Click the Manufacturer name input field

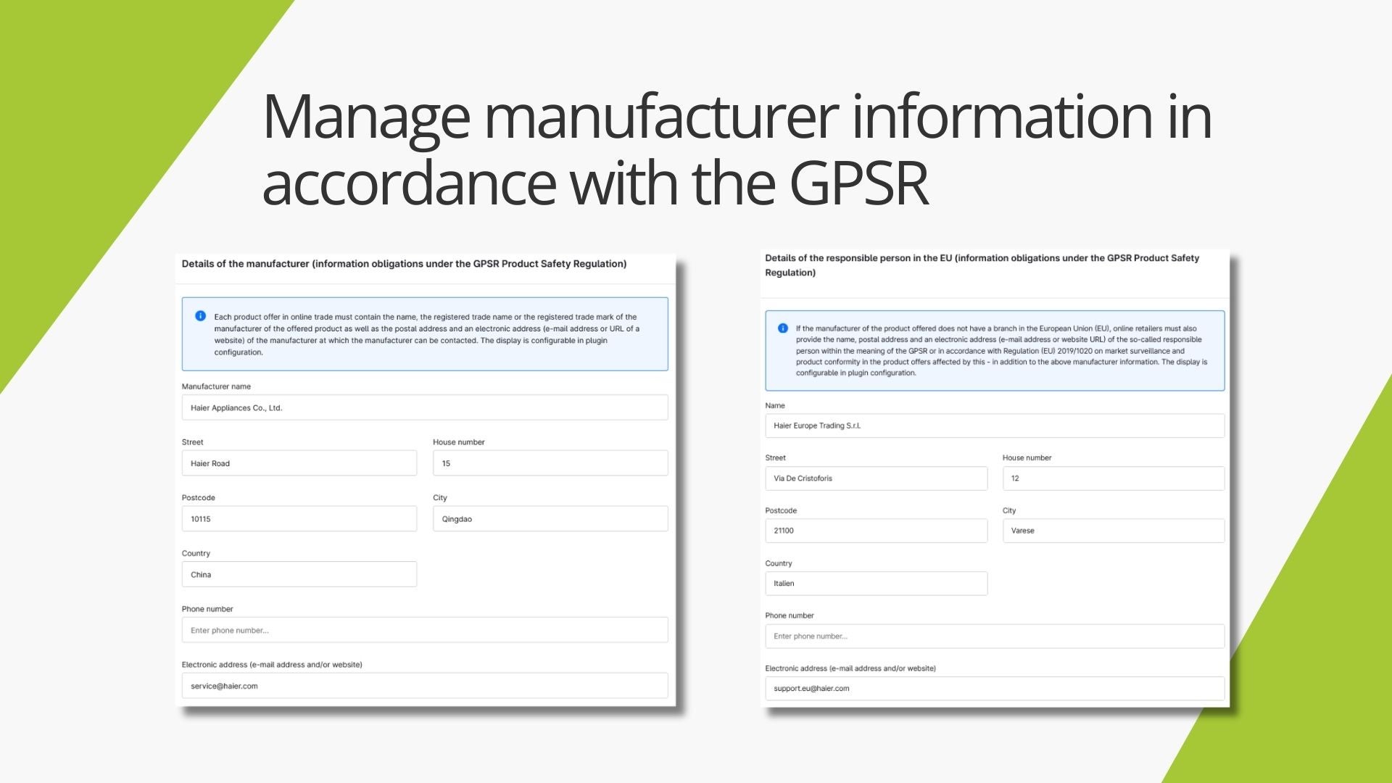424,407
